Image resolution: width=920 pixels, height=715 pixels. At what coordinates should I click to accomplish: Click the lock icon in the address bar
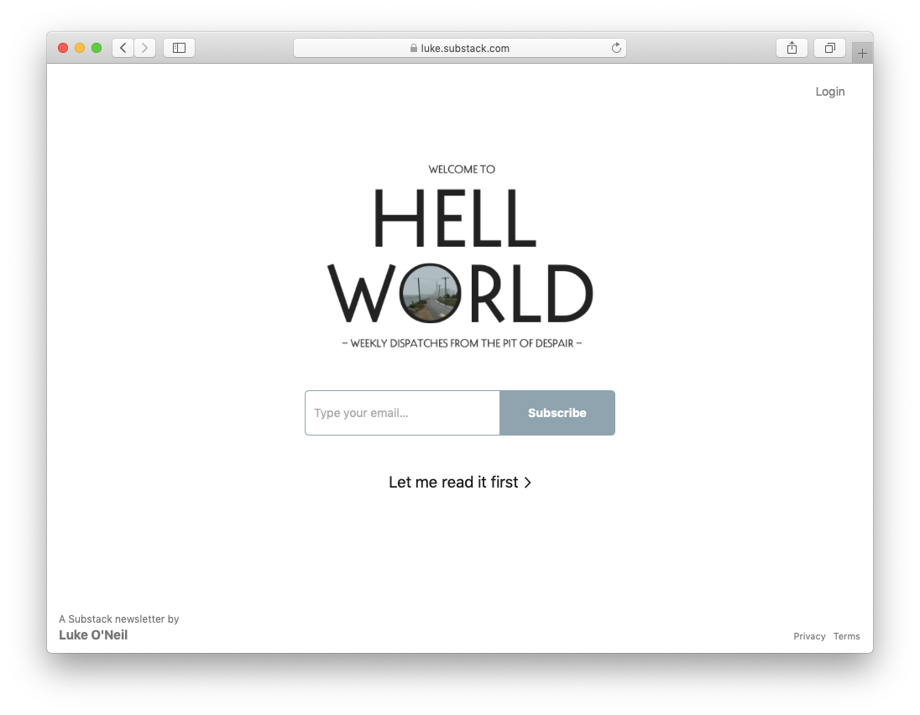tap(414, 48)
